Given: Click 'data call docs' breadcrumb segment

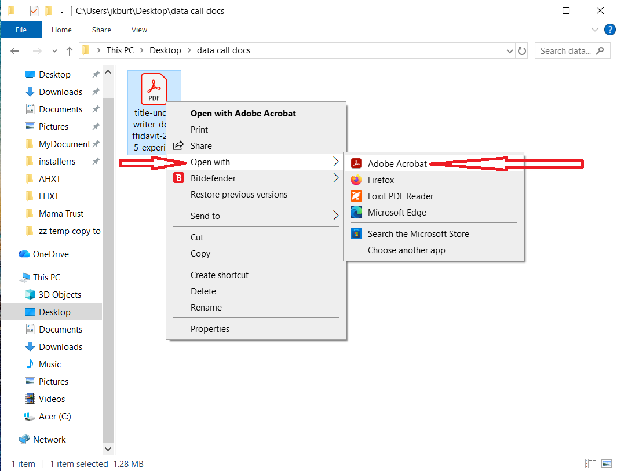Looking at the screenshot, I should [x=224, y=50].
